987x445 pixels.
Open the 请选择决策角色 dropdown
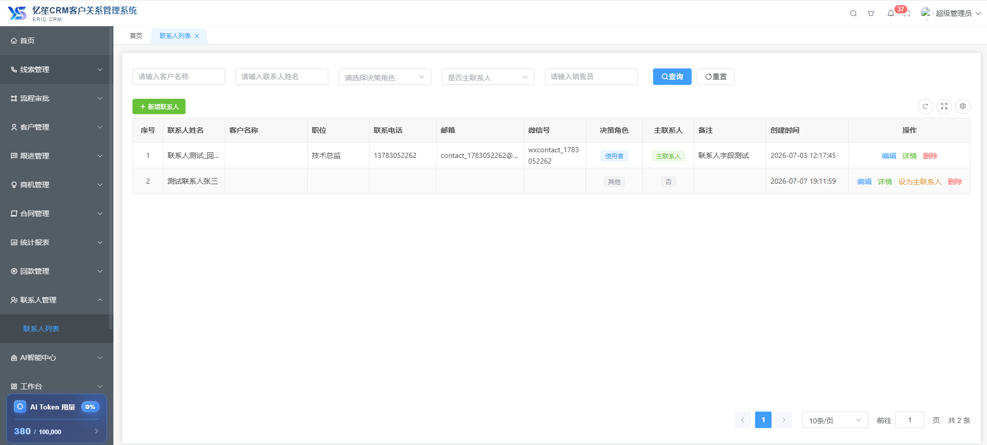(384, 77)
